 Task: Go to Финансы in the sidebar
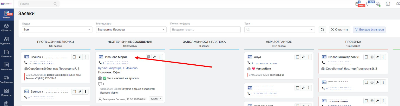click(x=6, y=54)
